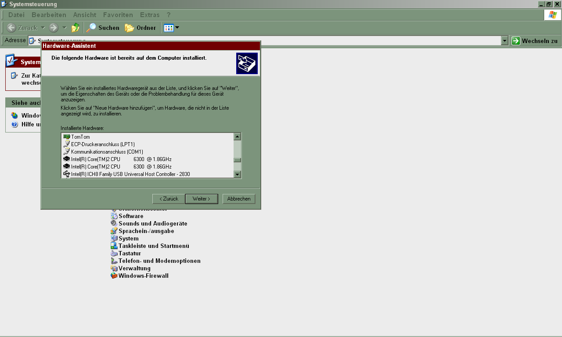Open the view options dropdown arrow
This screenshot has height=337, width=562.
click(x=177, y=28)
